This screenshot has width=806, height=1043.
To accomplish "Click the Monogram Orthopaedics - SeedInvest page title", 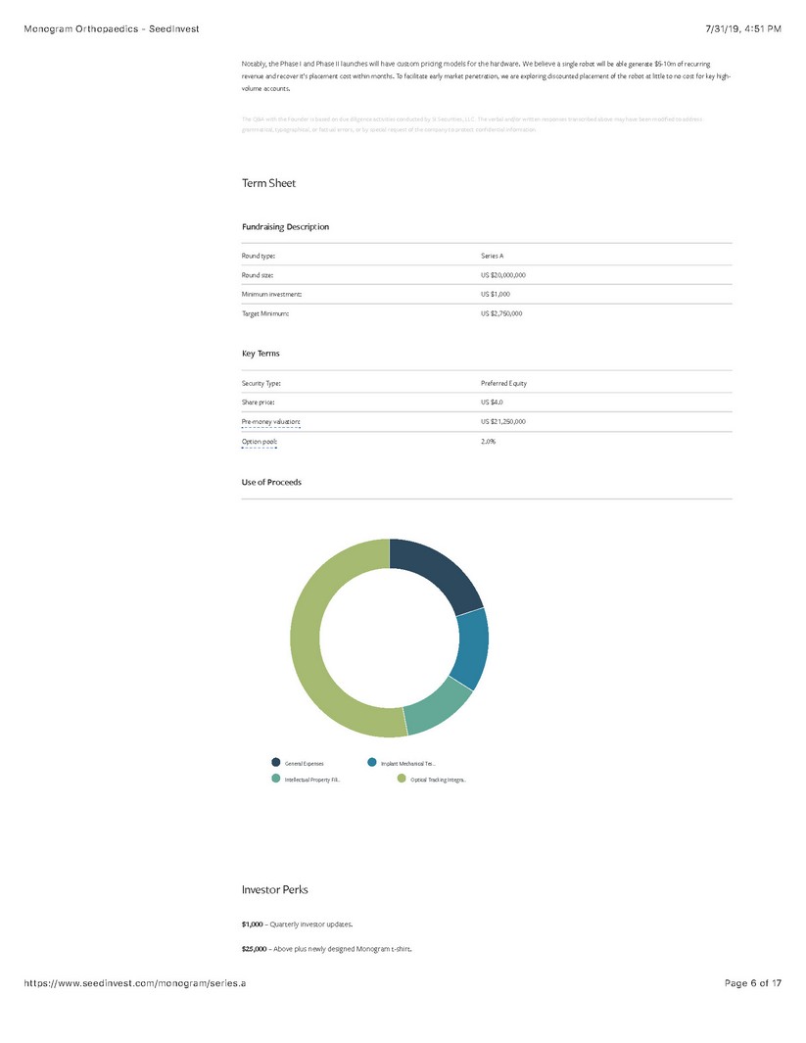I will (111, 28).
